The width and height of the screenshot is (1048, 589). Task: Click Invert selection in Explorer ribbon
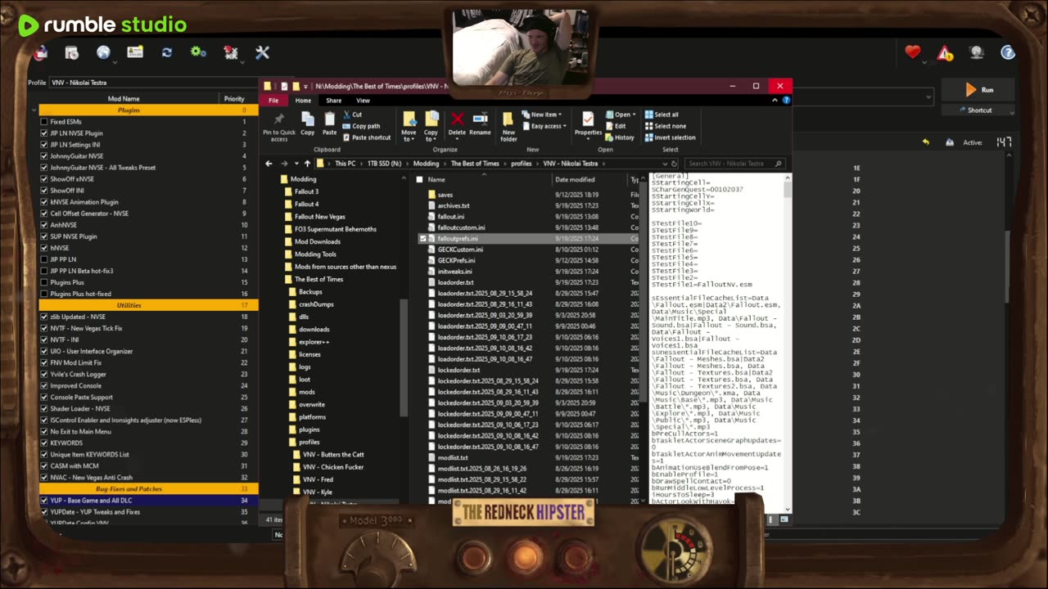[670, 137]
